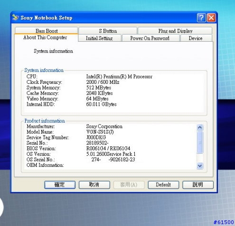Click the Cache Memory value 2048 KBytes

(99, 93)
